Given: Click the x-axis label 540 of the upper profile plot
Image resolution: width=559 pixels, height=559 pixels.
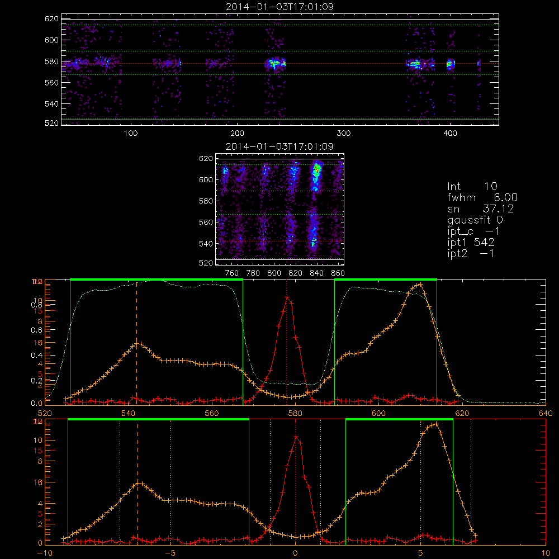Looking at the screenshot, I should tap(129, 413).
